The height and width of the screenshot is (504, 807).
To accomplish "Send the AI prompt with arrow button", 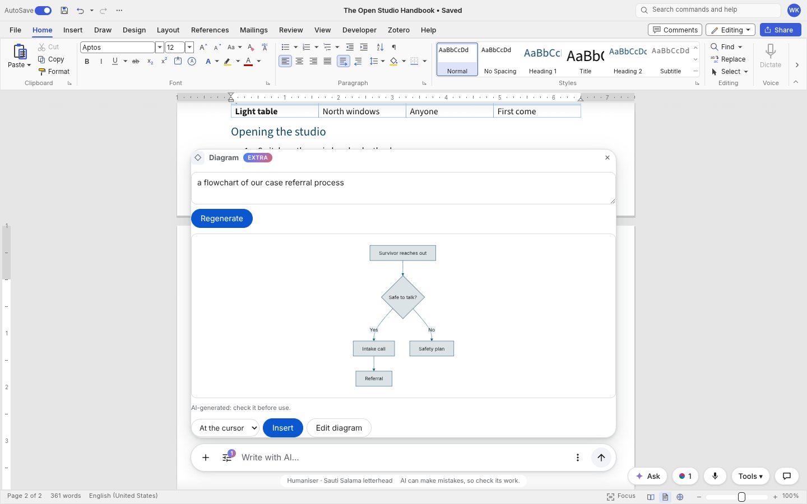I will 601,458.
